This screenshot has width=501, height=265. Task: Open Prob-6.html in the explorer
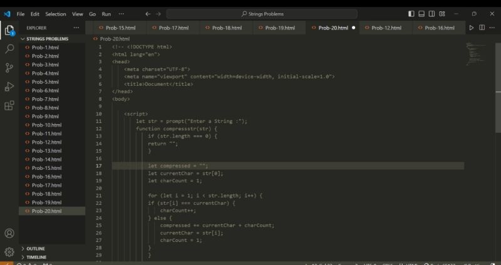(x=52, y=90)
